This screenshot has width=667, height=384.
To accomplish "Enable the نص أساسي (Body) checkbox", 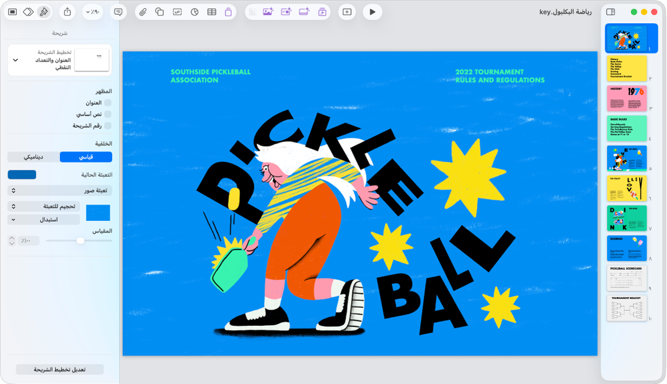I will 108,115.
